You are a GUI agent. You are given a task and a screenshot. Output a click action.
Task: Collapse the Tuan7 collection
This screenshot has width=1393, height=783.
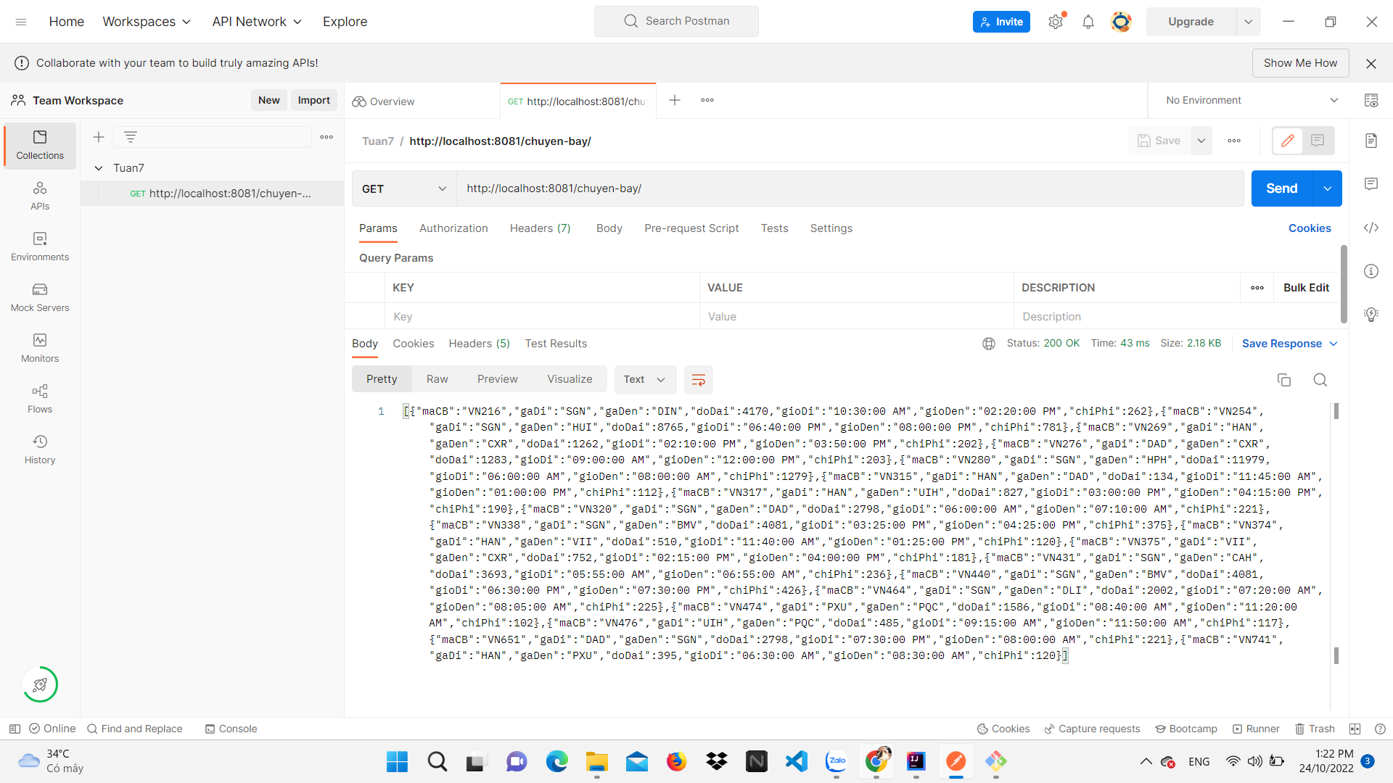click(99, 167)
